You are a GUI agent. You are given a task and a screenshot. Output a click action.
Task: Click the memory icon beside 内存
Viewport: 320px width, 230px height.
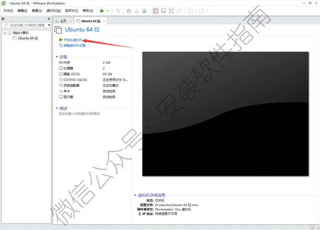point(61,62)
